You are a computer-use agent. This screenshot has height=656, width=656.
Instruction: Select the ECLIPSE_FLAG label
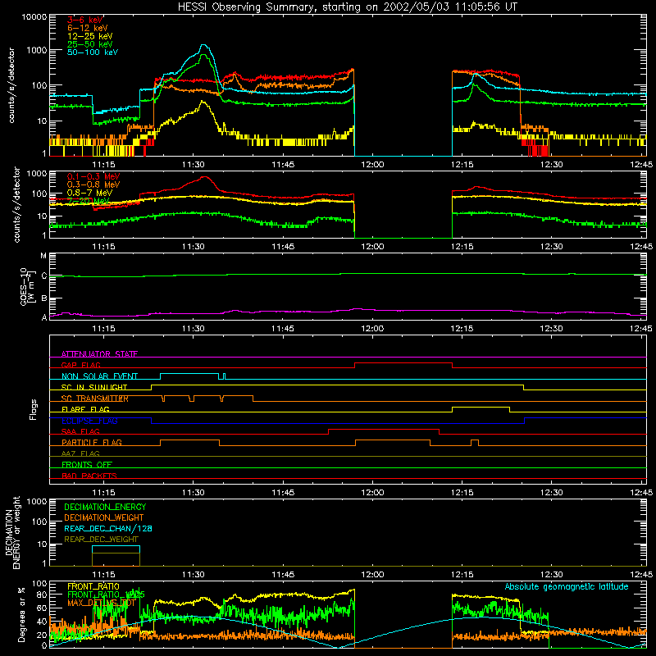click(89, 421)
